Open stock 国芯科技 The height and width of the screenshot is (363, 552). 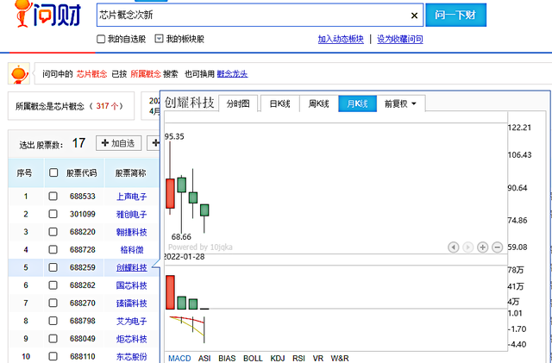[132, 285]
